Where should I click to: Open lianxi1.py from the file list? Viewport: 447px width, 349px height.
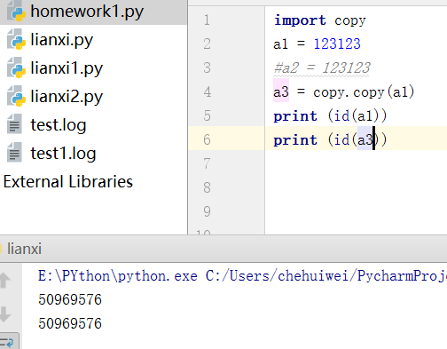[67, 68]
